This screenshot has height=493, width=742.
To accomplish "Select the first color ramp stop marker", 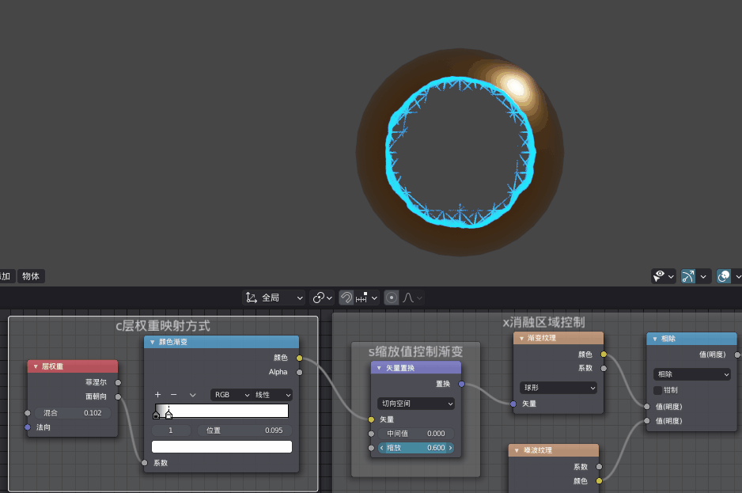I will 156,415.
